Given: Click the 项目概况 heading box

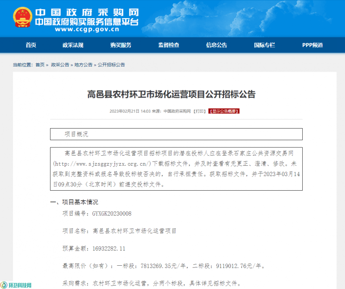Looking at the screenshot, I should tap(176, 134).
